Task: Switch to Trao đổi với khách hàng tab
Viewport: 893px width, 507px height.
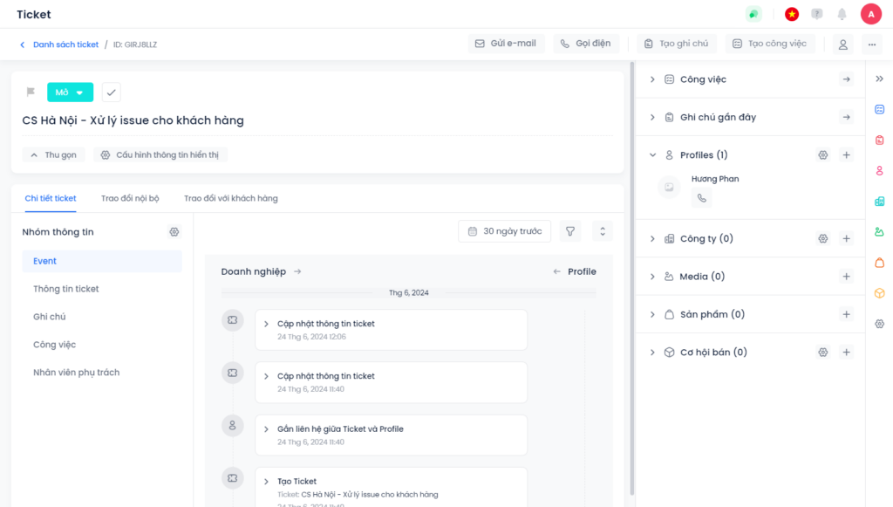Action: coord(230,199)
